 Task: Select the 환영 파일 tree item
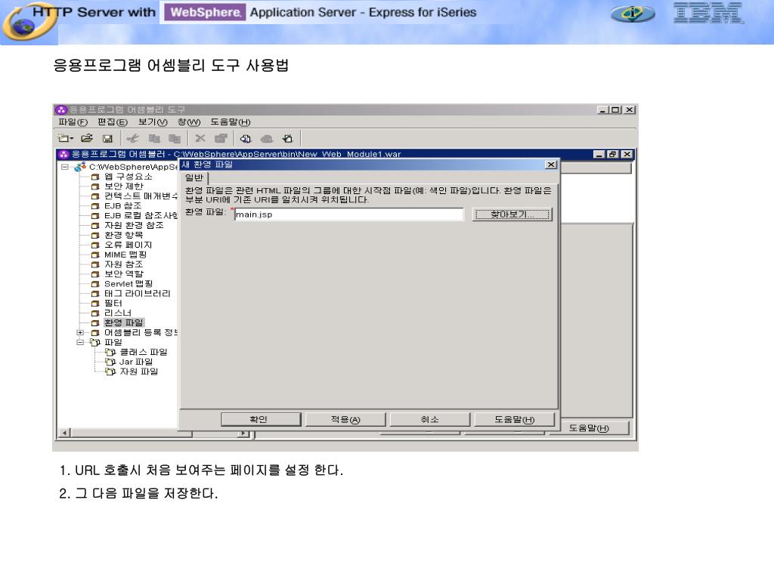(x=123, y=322)
